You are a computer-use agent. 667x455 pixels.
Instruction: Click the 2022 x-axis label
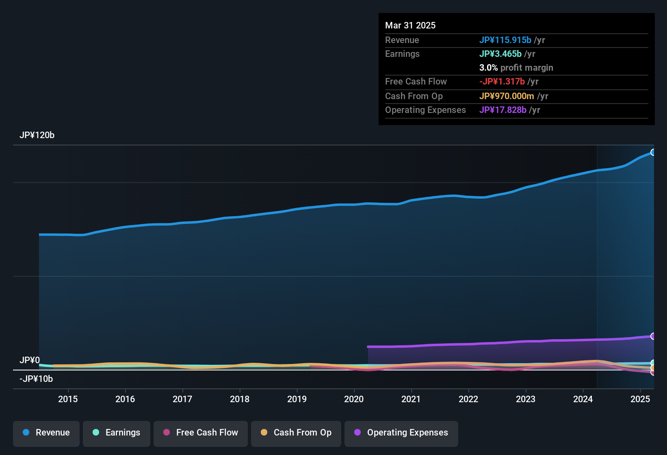point(468,399)
